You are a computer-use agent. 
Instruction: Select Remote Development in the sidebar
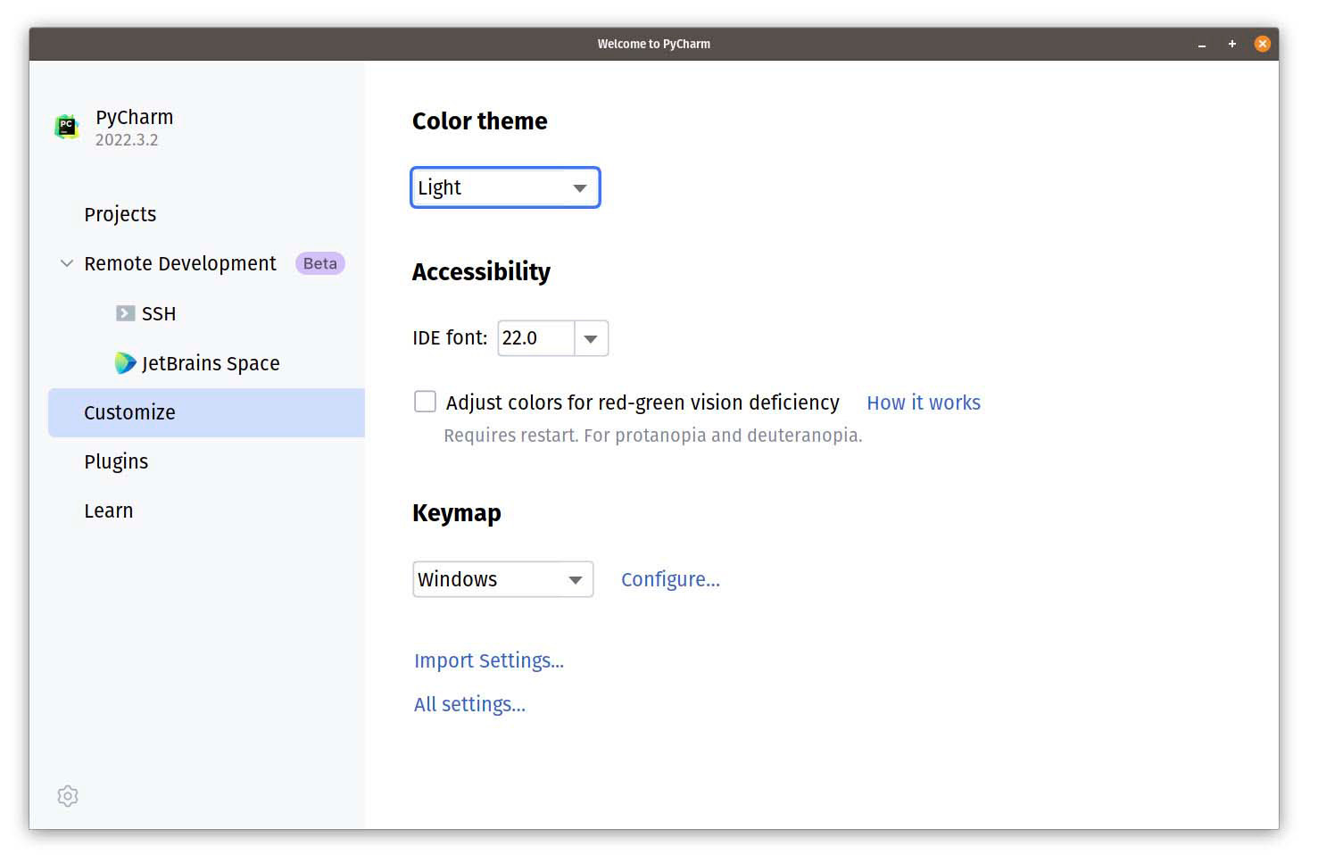pyautogui.click(x=180, y=263)
